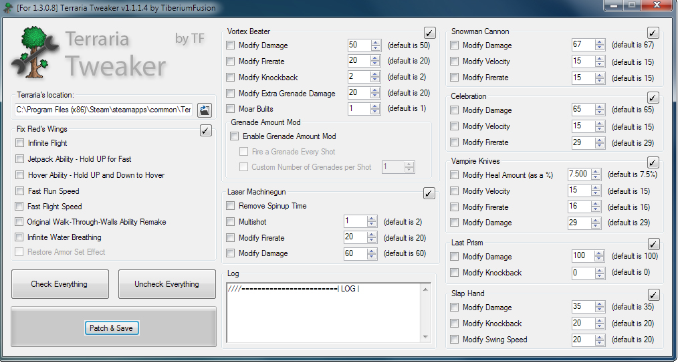Toggle the Snowman Cannon group checkmark
678x363 pixels.
pos(653,32)
